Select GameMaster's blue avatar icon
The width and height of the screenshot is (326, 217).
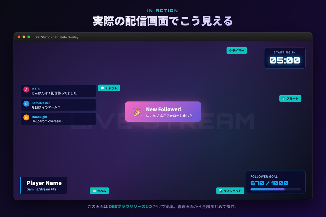click(x=26, y=104)
